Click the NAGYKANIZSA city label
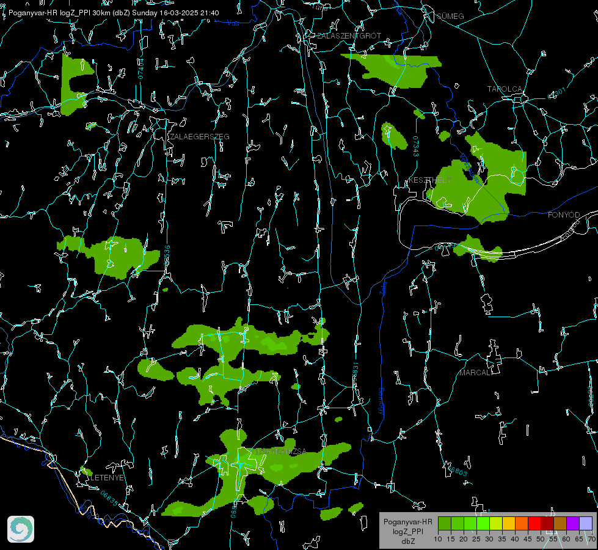 coord(280,452)
